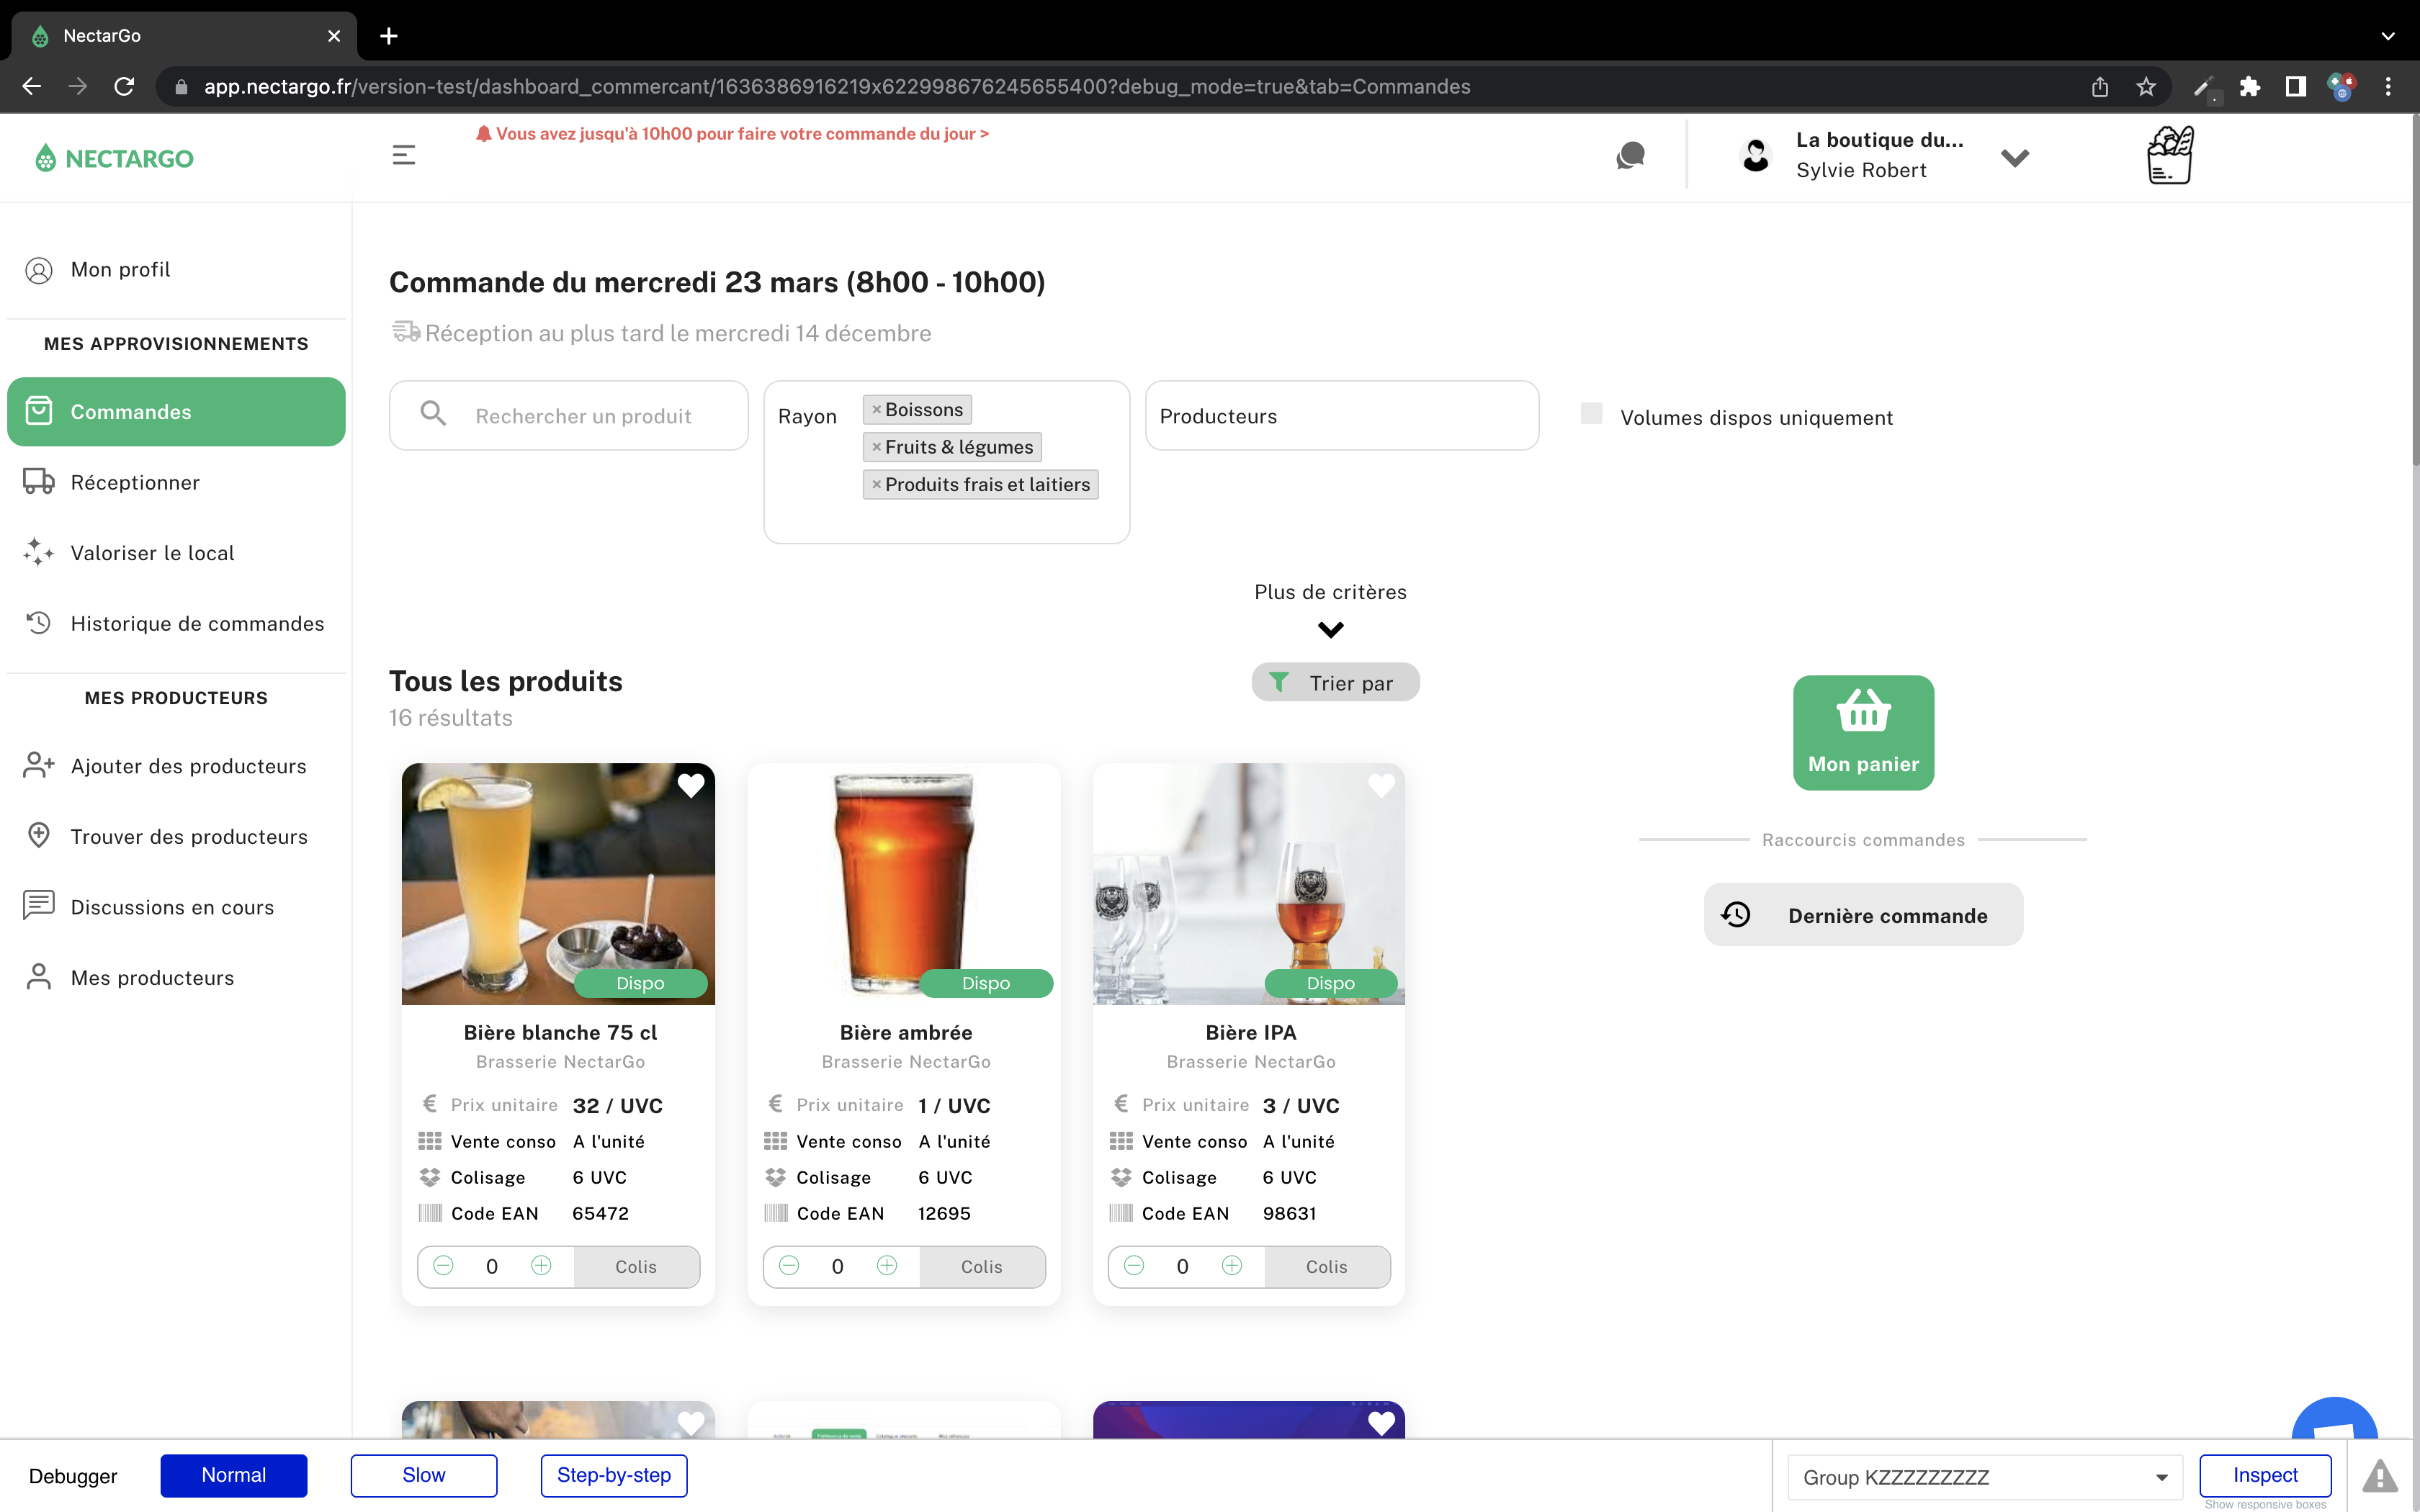The image size is (2420, 1512).
Task: Open the Trier par sort menu
Action: coord(1335,682)
